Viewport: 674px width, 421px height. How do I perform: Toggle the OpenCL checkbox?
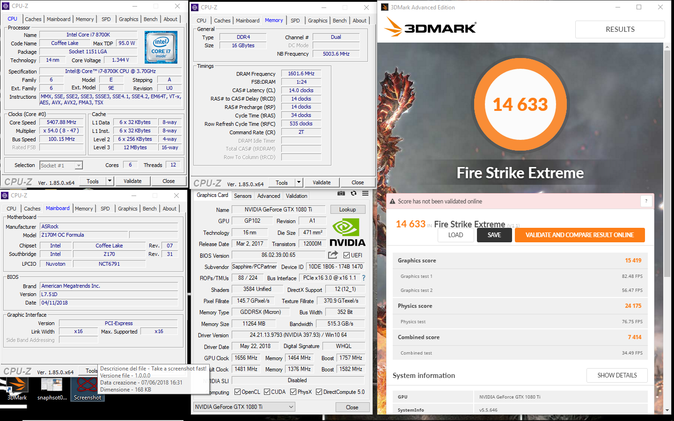coord(237,392)
